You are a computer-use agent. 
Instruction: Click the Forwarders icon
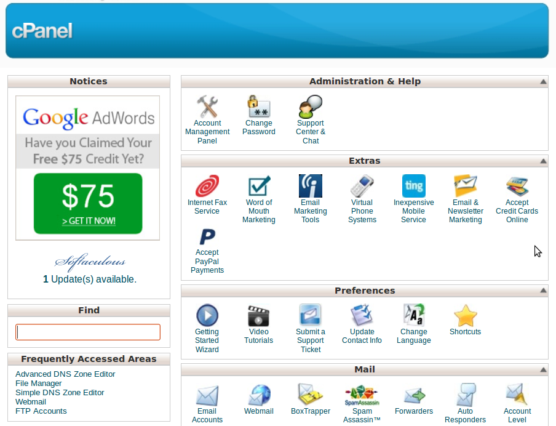click(x=413, y=395)
